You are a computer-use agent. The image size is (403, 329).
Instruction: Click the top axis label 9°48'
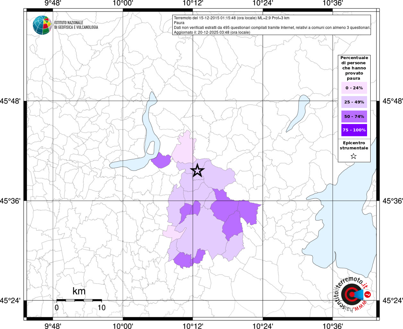pos(53,3)
